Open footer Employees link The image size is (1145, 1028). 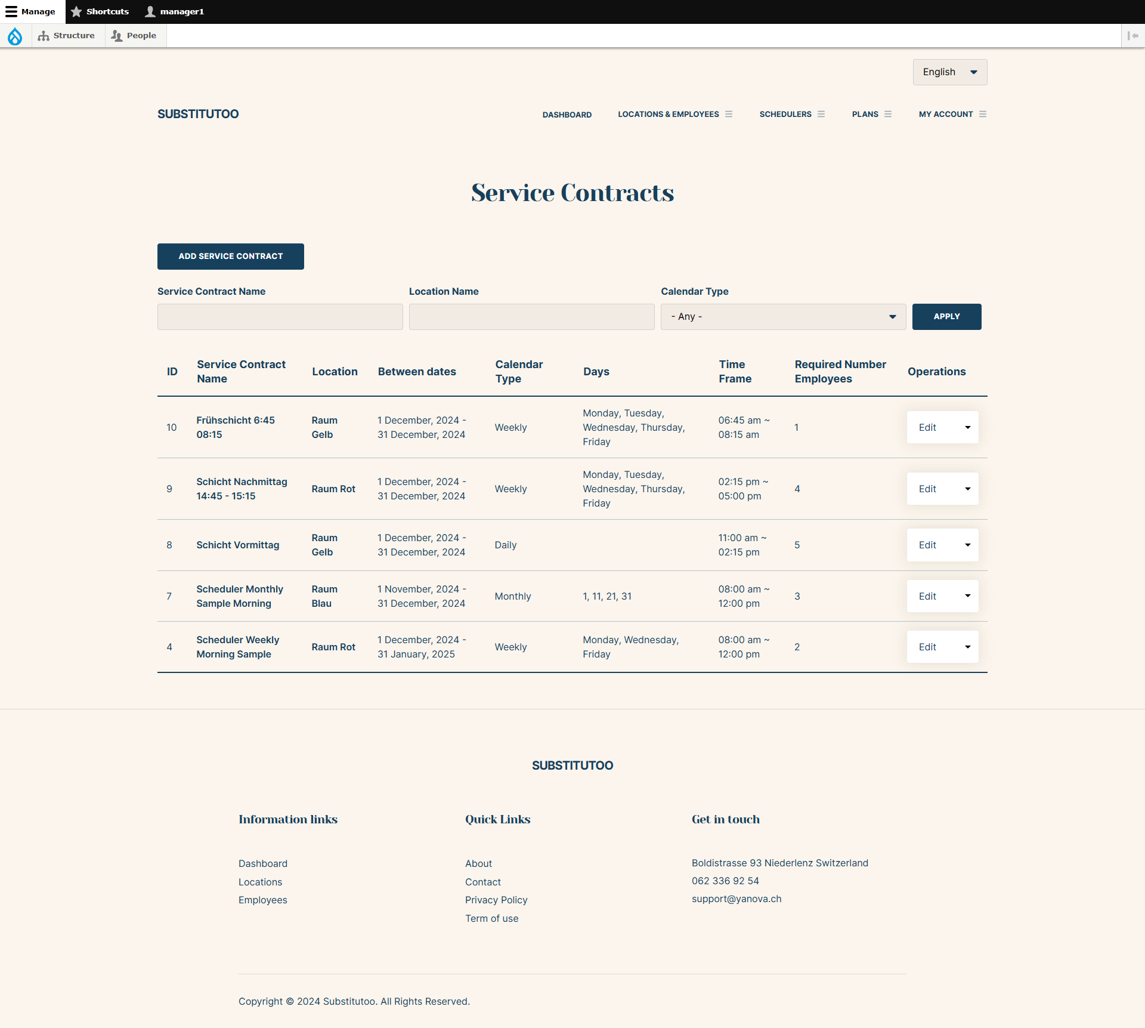coord(263,900)
